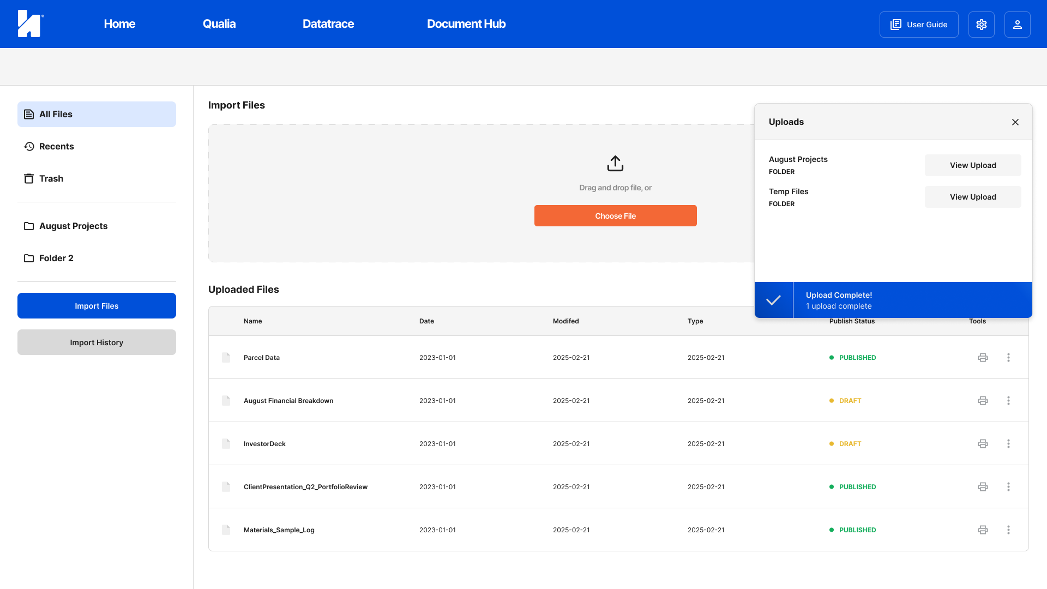
Task: Open Folder 2 in the sidebar
Action: tap(97, 258)
